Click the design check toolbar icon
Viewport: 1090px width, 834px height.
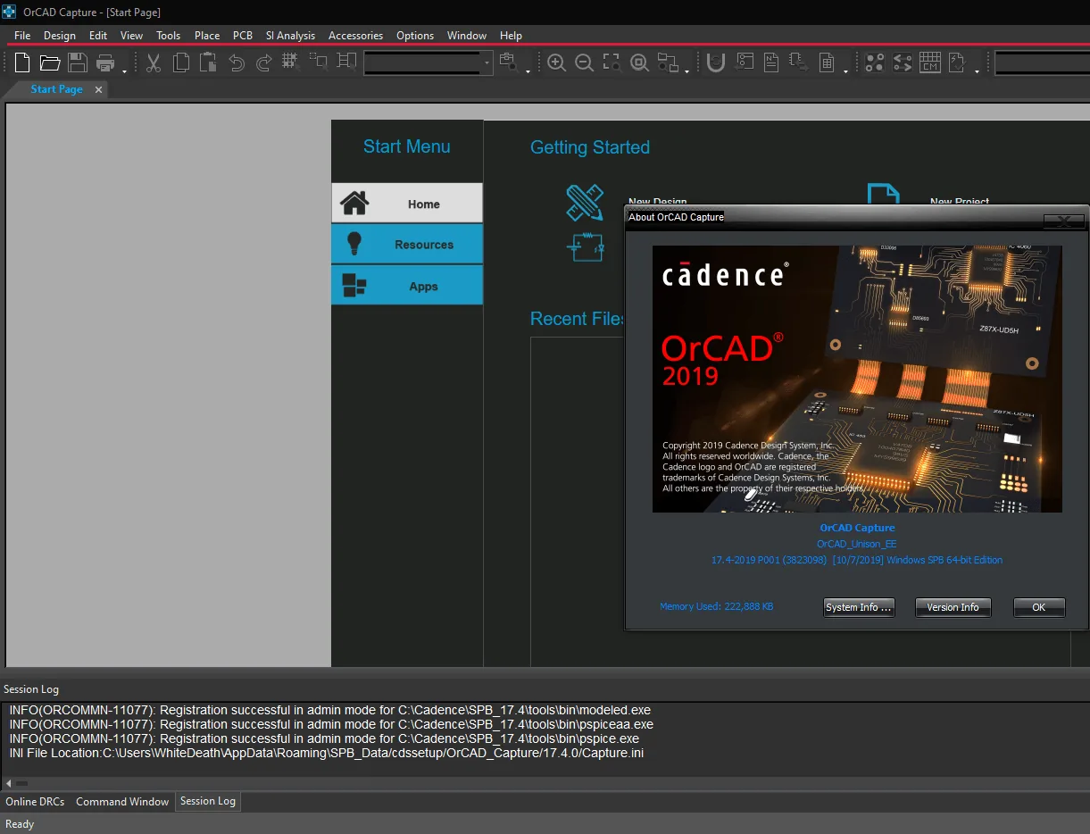click(x=957, y=63)
